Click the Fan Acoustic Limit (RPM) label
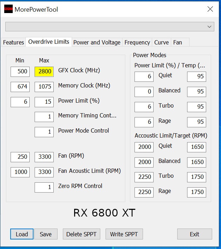221x249 pixels. coord(89,171)
